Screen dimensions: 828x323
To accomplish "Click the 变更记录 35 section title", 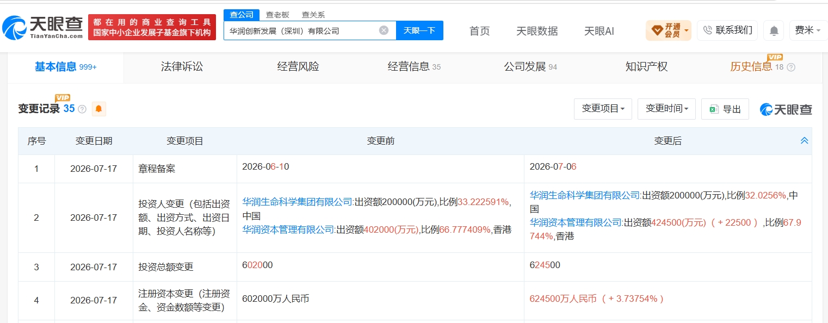I will (46, 109).
